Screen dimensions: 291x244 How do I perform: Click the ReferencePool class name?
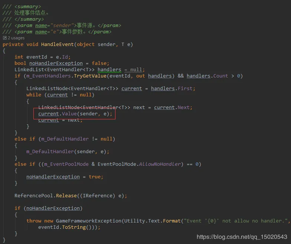pyautogui.click(x=34, y=196)
